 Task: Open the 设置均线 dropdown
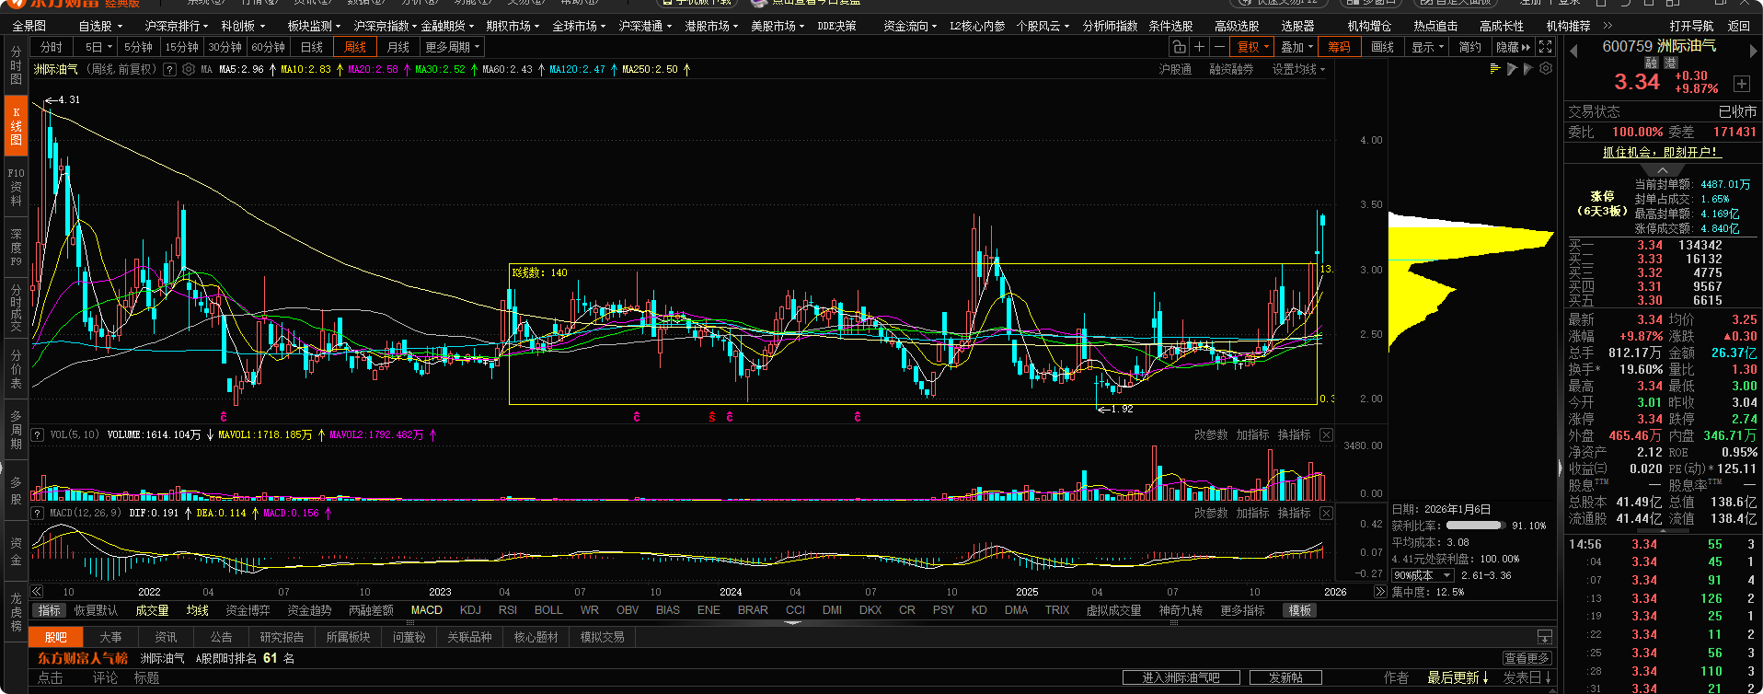1298,69
